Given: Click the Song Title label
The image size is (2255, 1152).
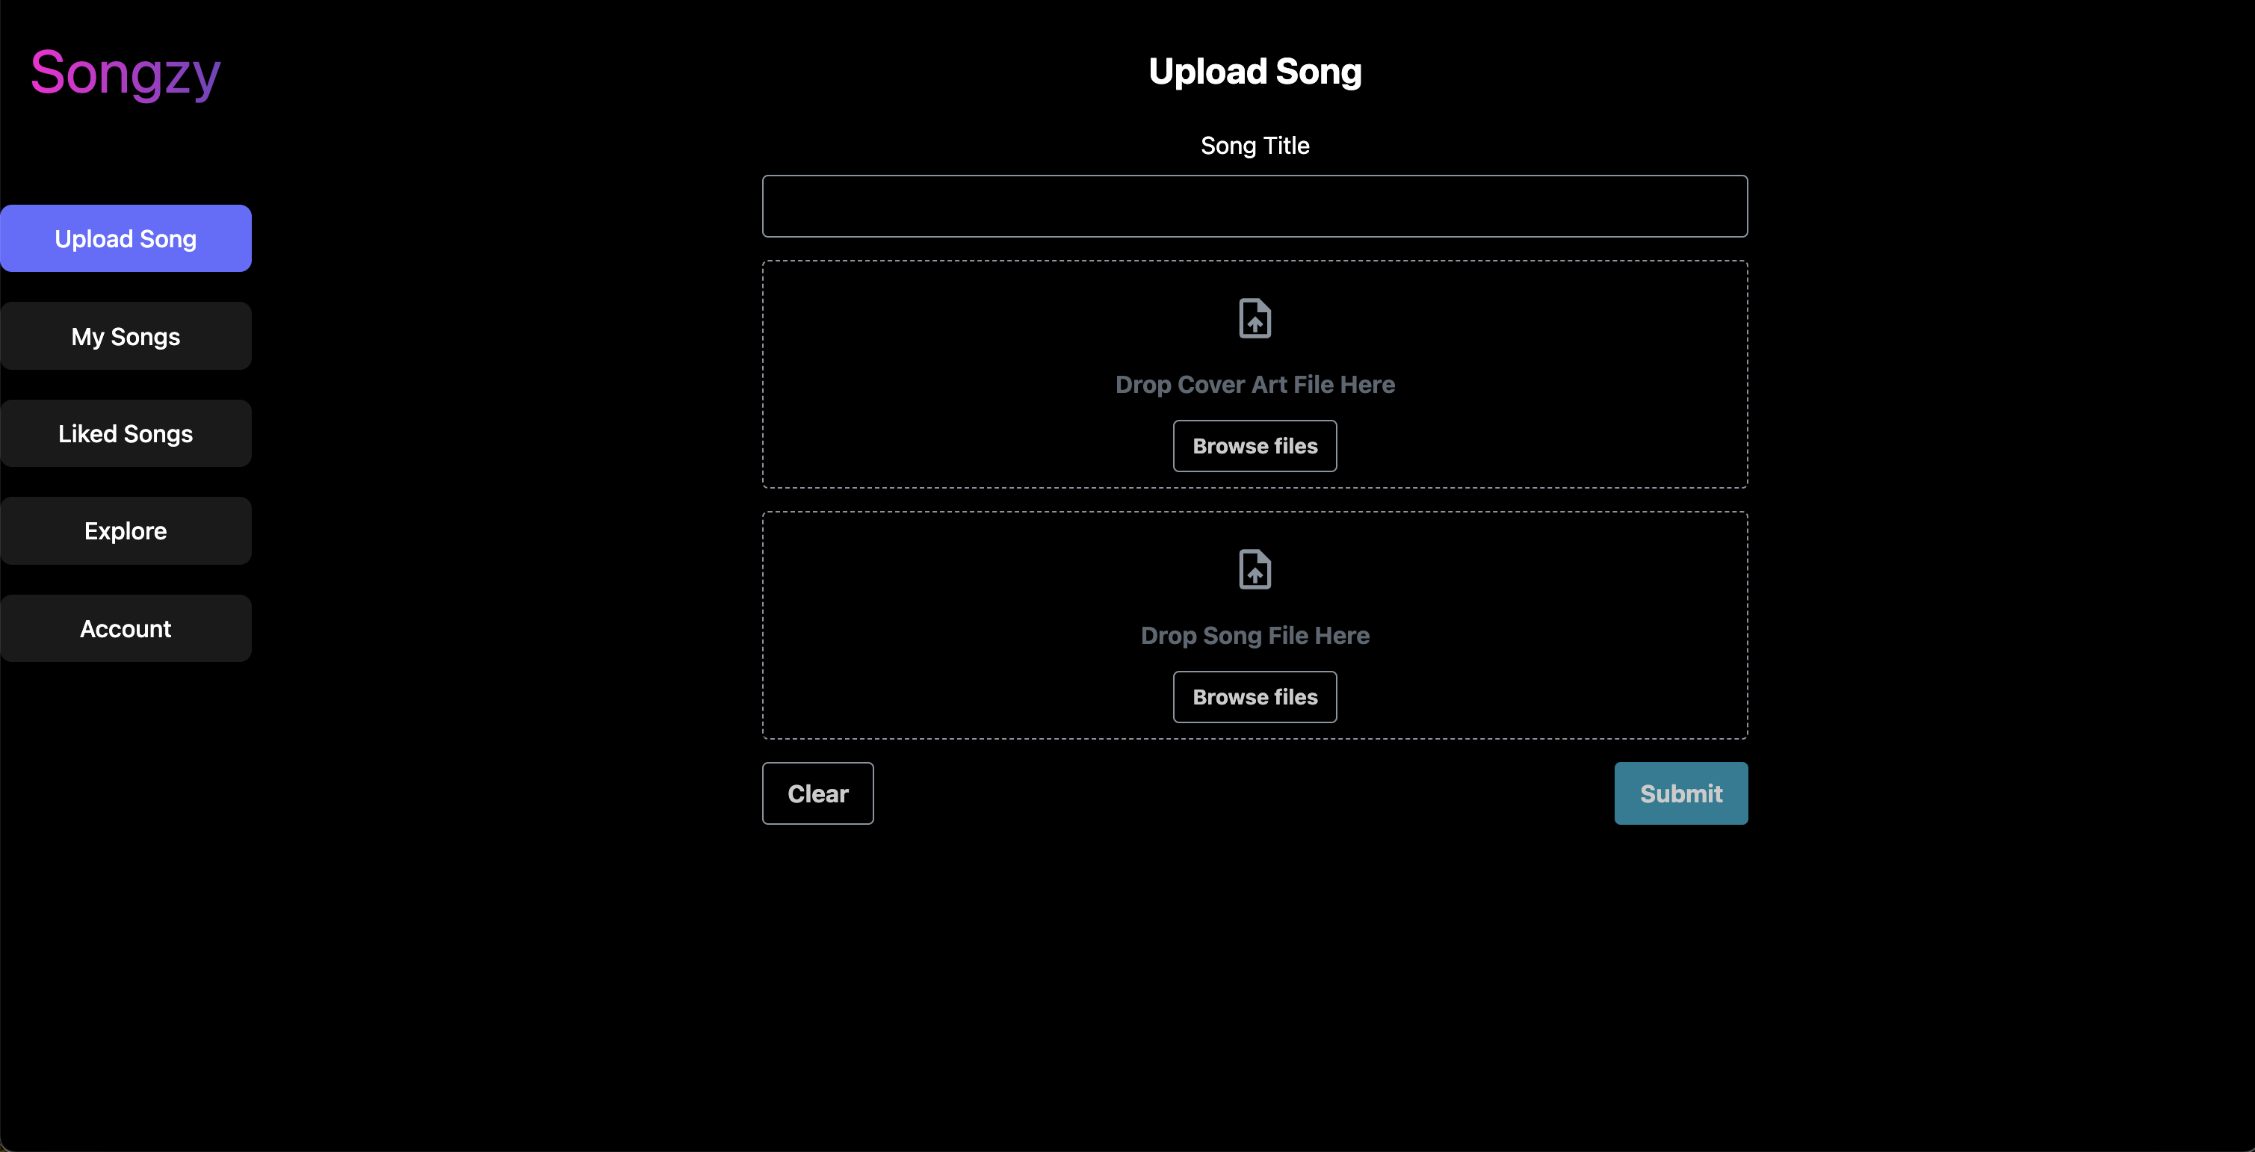Looking at the screenshot, I should click(x=1255, y=146).
